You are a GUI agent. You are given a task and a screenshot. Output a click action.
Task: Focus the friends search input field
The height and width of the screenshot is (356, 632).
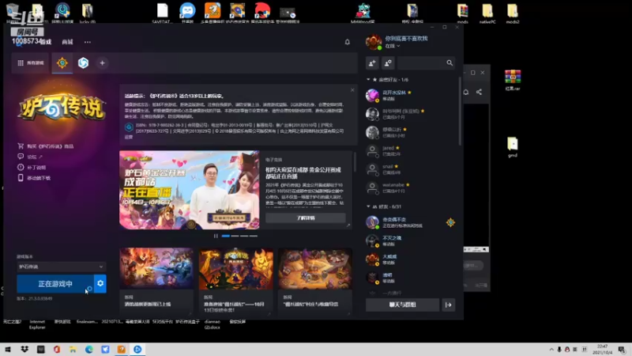(426, 63)
